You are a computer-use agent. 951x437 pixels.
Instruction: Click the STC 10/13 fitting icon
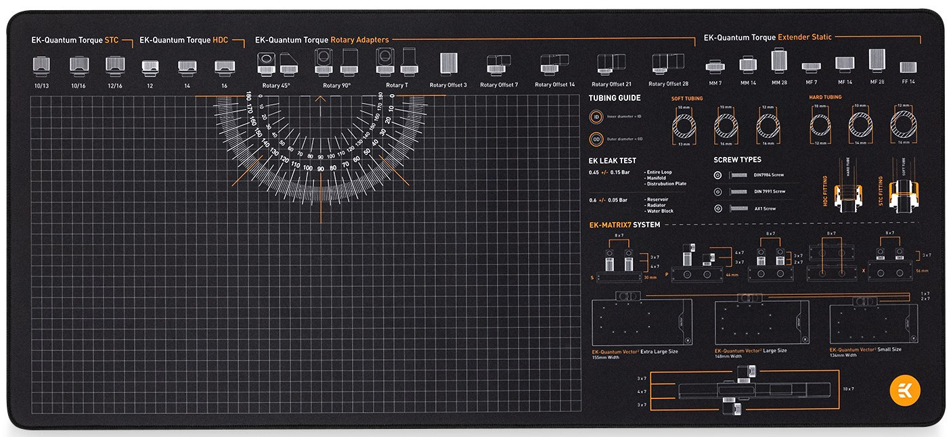42,67
